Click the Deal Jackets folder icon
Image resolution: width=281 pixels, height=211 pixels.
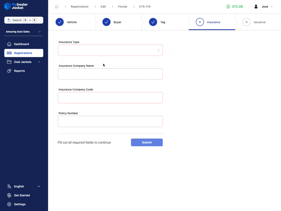(x=9, y=62)
